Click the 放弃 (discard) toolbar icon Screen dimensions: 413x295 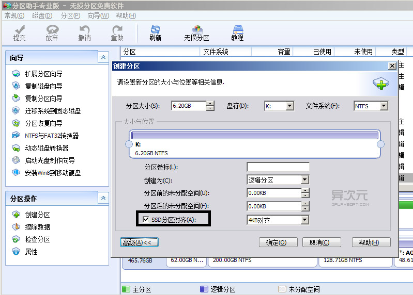(52, 33)
